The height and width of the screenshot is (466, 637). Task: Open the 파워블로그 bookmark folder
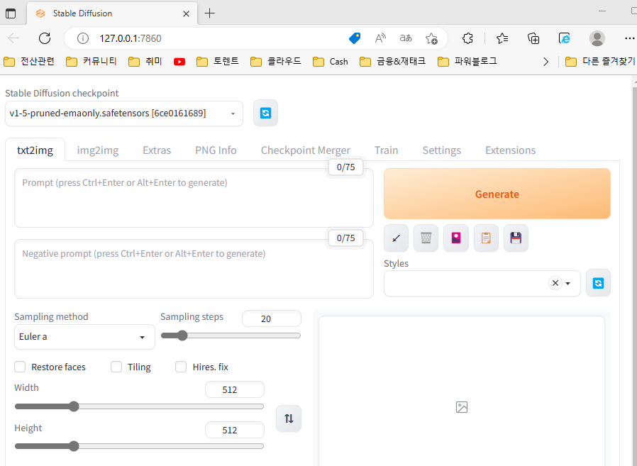467,61
